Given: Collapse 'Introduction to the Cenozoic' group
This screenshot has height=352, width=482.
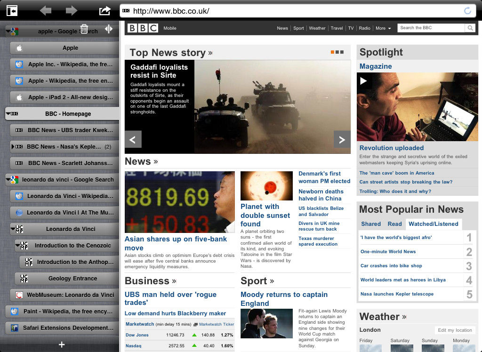Looking at the screenshot, I should pyautogui.click(x=17, y=245).
